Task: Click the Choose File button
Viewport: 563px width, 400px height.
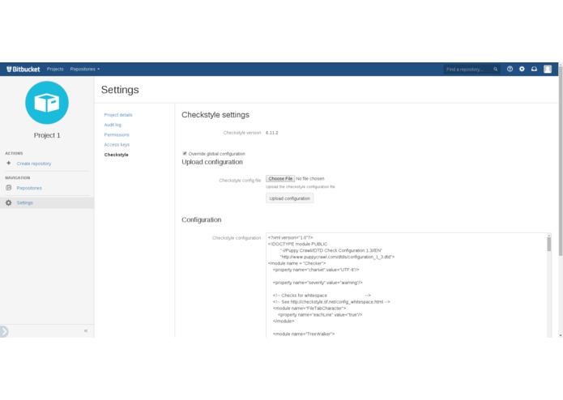Action: pyautogui.click(x=280, y=178)
